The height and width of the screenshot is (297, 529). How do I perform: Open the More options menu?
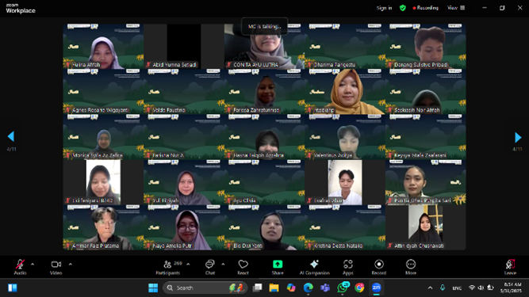point(411,267)
